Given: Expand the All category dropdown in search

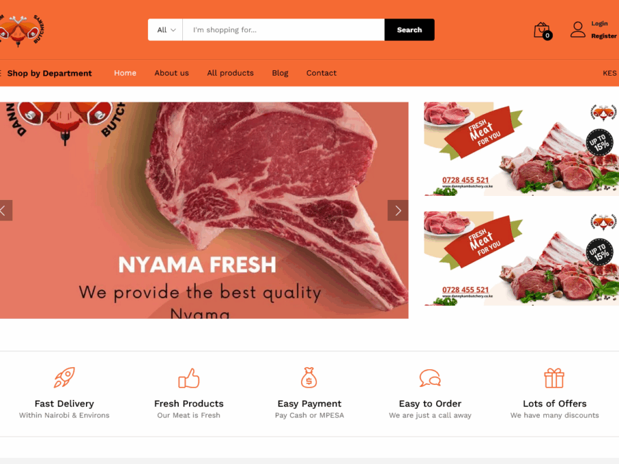Looking at the screenshot, I should [165, 30].
